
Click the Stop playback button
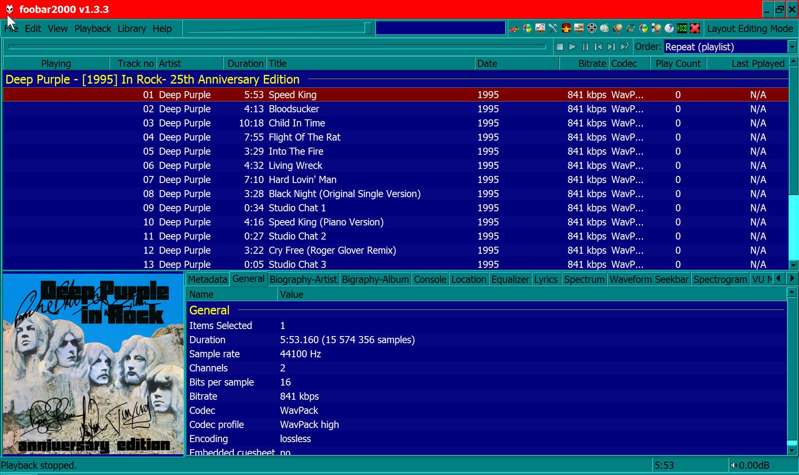pos(560,47)
